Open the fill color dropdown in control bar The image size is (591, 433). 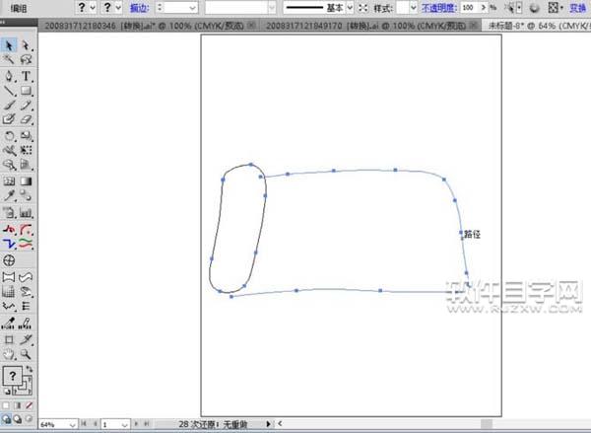click(93, 8)
